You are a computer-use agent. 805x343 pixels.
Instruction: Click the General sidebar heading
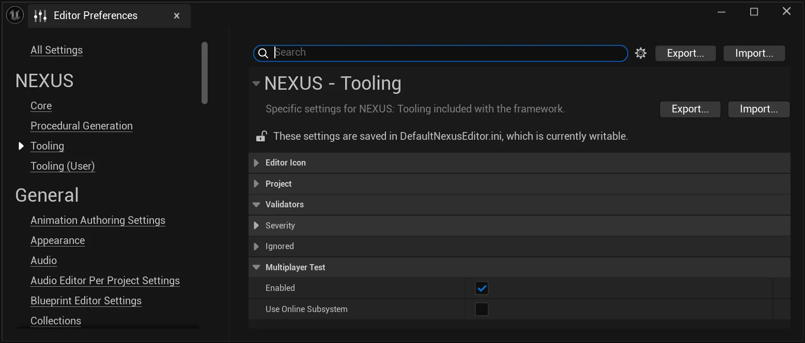[47, 195]
